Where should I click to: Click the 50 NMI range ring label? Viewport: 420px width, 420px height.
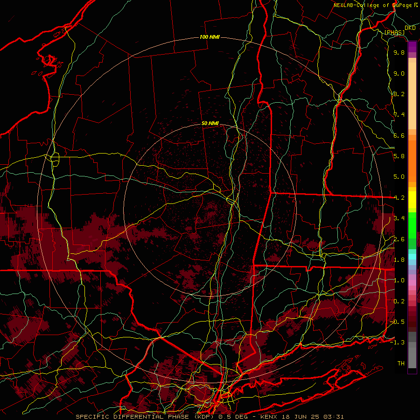[x=210, y=124]
